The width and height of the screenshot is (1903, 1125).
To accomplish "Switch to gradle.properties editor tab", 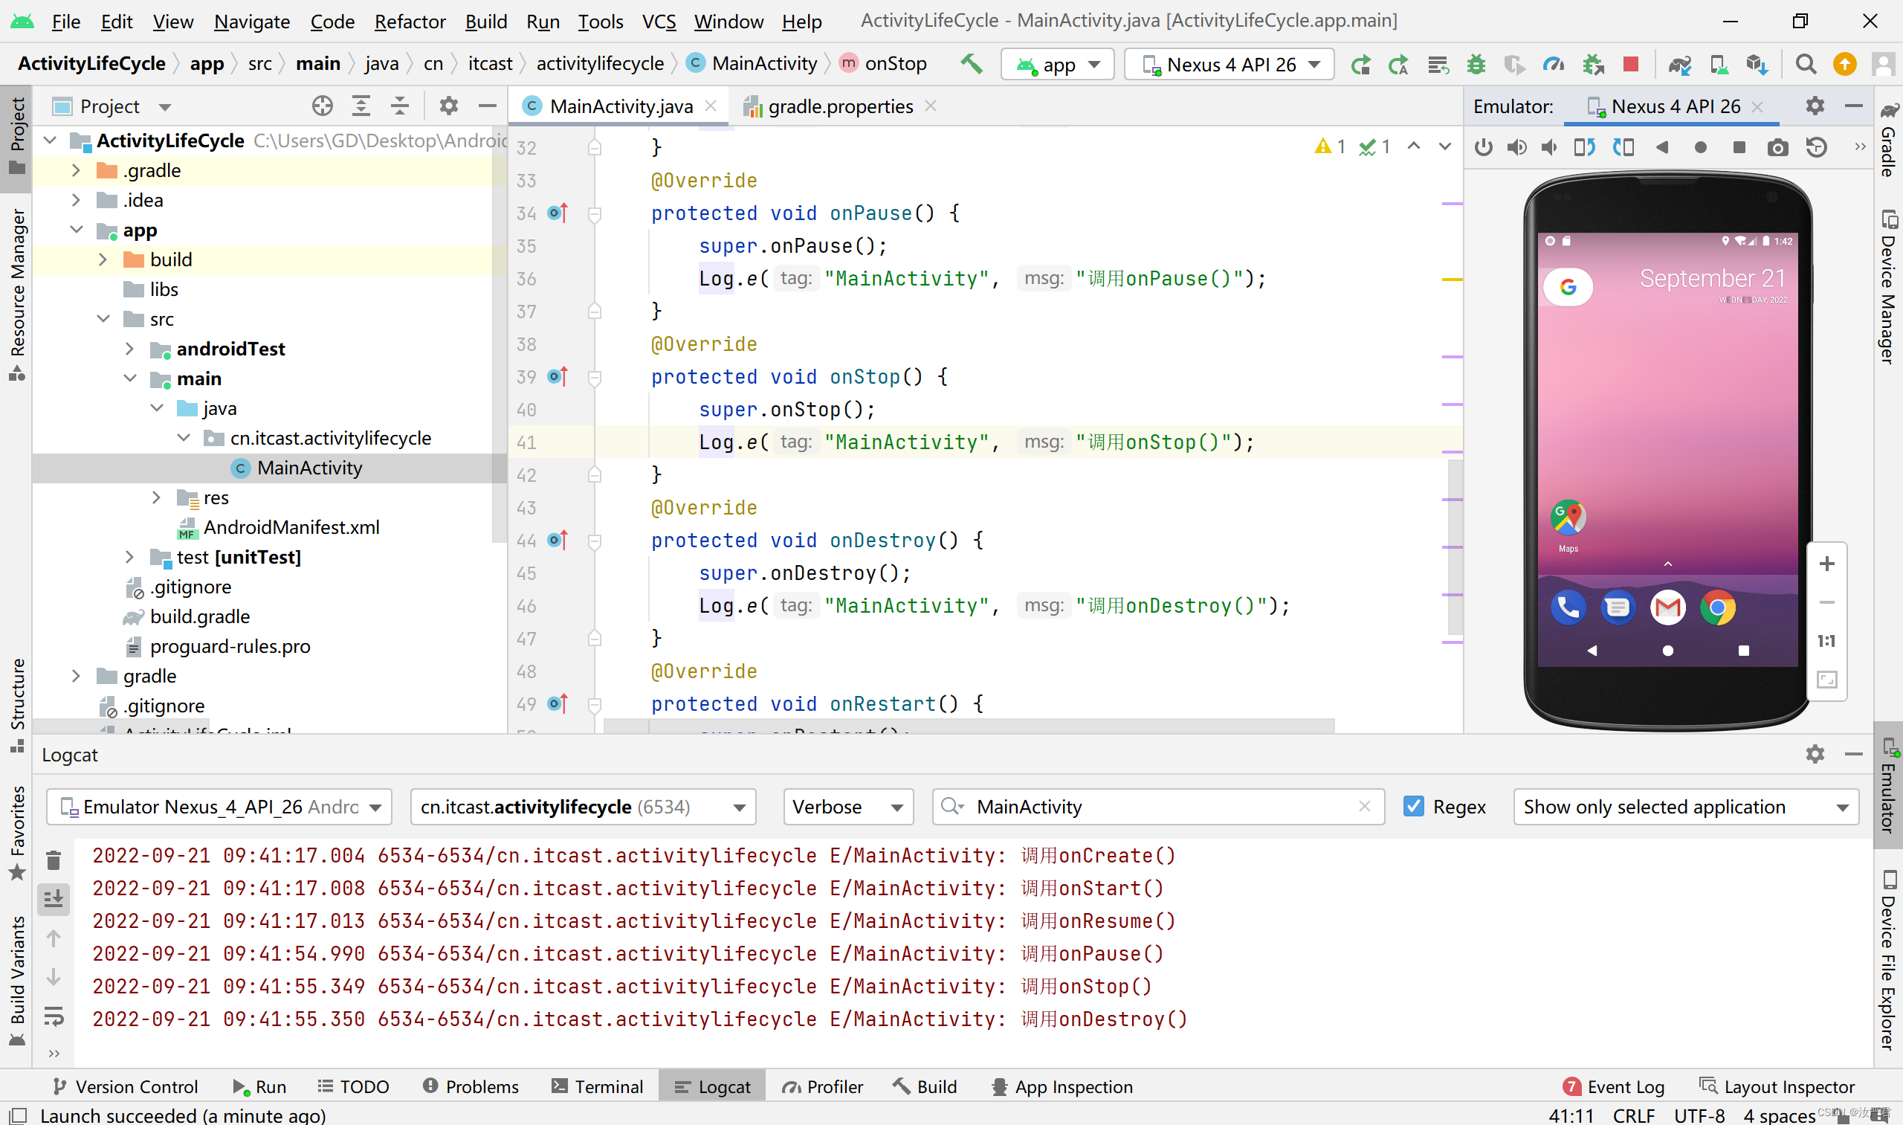I will 840,107.
